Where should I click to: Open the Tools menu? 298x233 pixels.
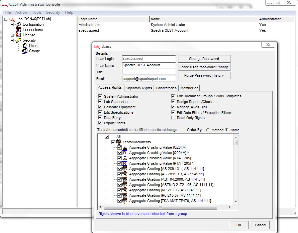[x=37, y=12]
